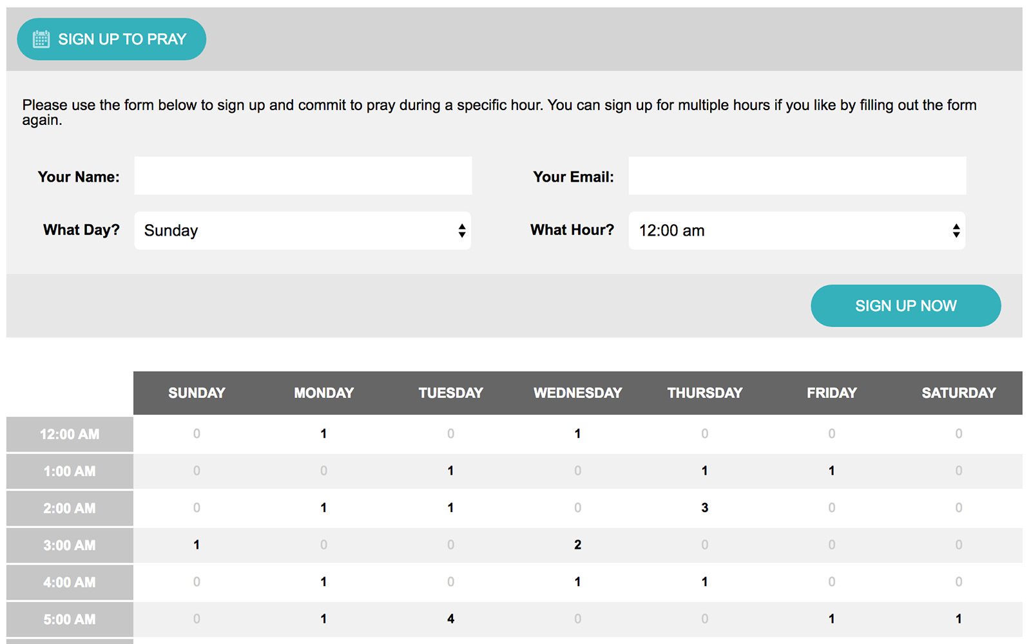Select the Sunday column header

coord(197,393)
